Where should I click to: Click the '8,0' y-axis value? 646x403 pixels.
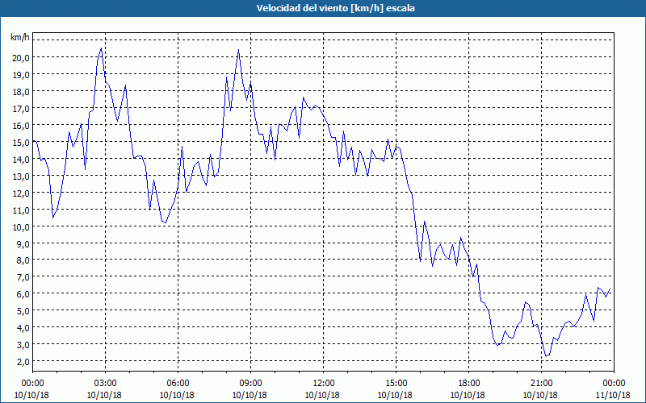point(23,260)
